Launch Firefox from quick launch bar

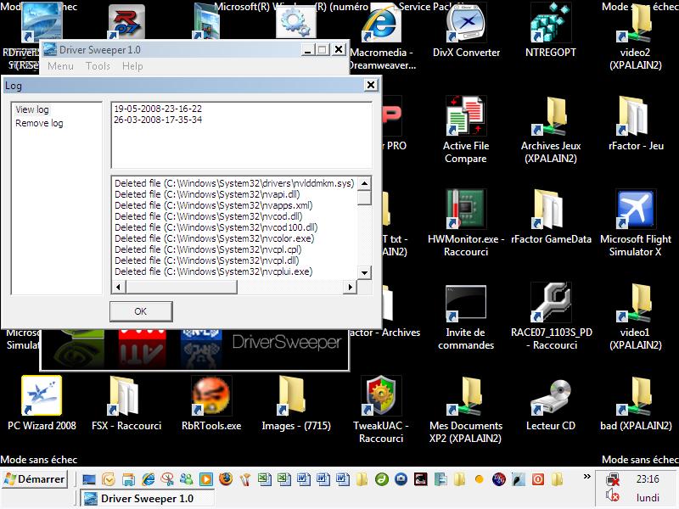(x=225, y=479)
